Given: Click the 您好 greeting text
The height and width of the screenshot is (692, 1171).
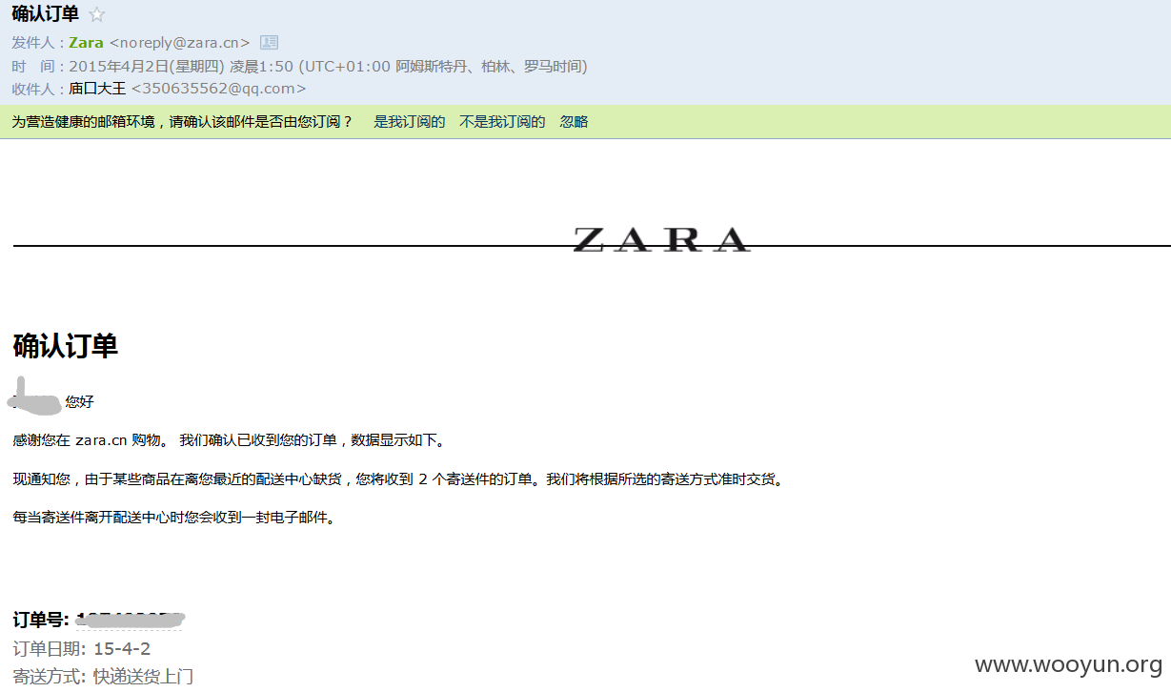Looking at the screenshot, I should click(x=80, y=402).
